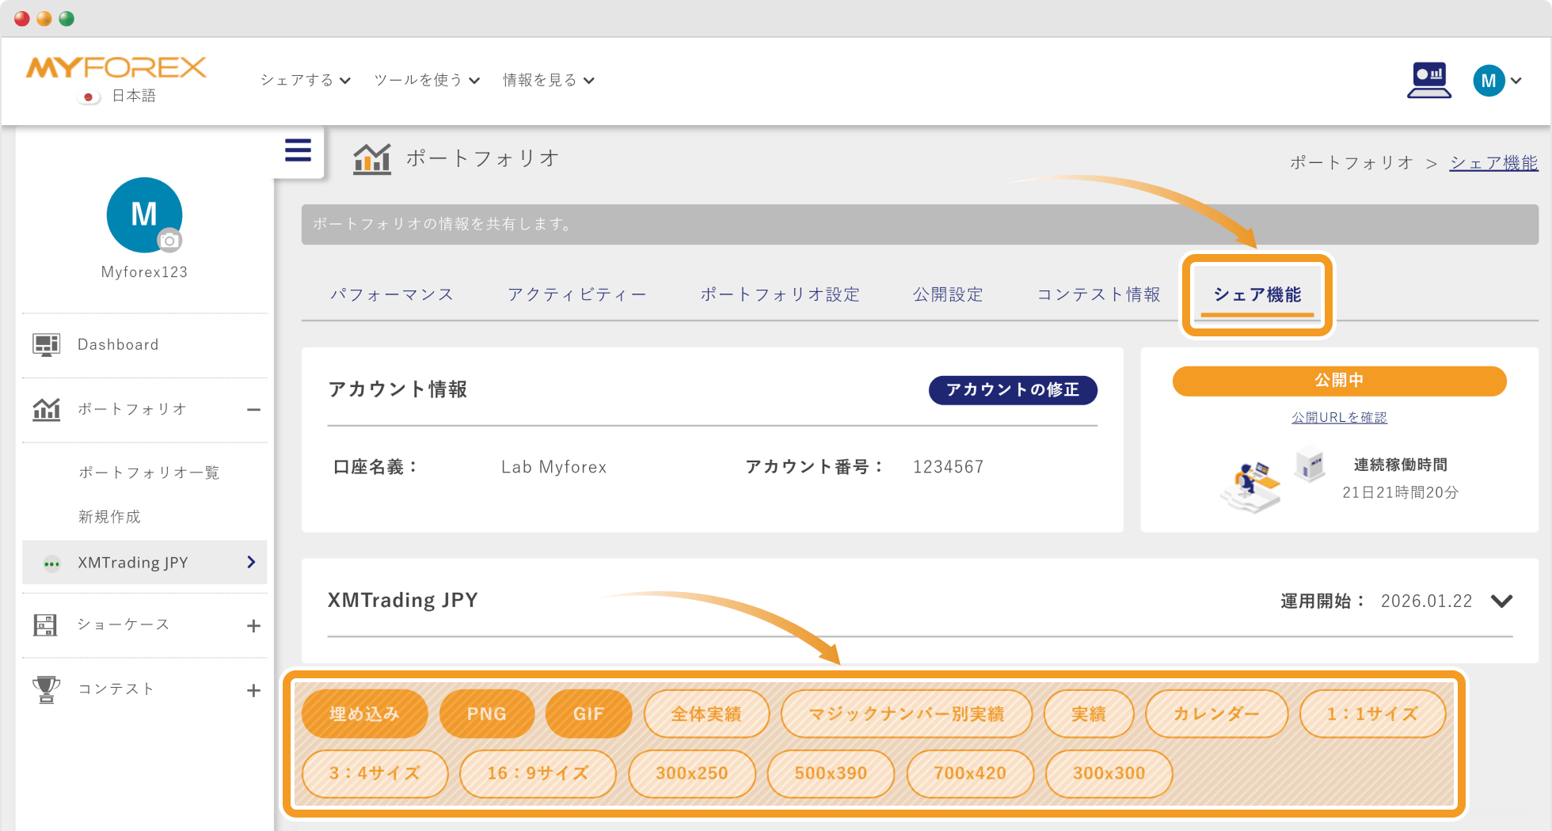Click the 21日21時間20分 uptime value

click(1400, 492)
